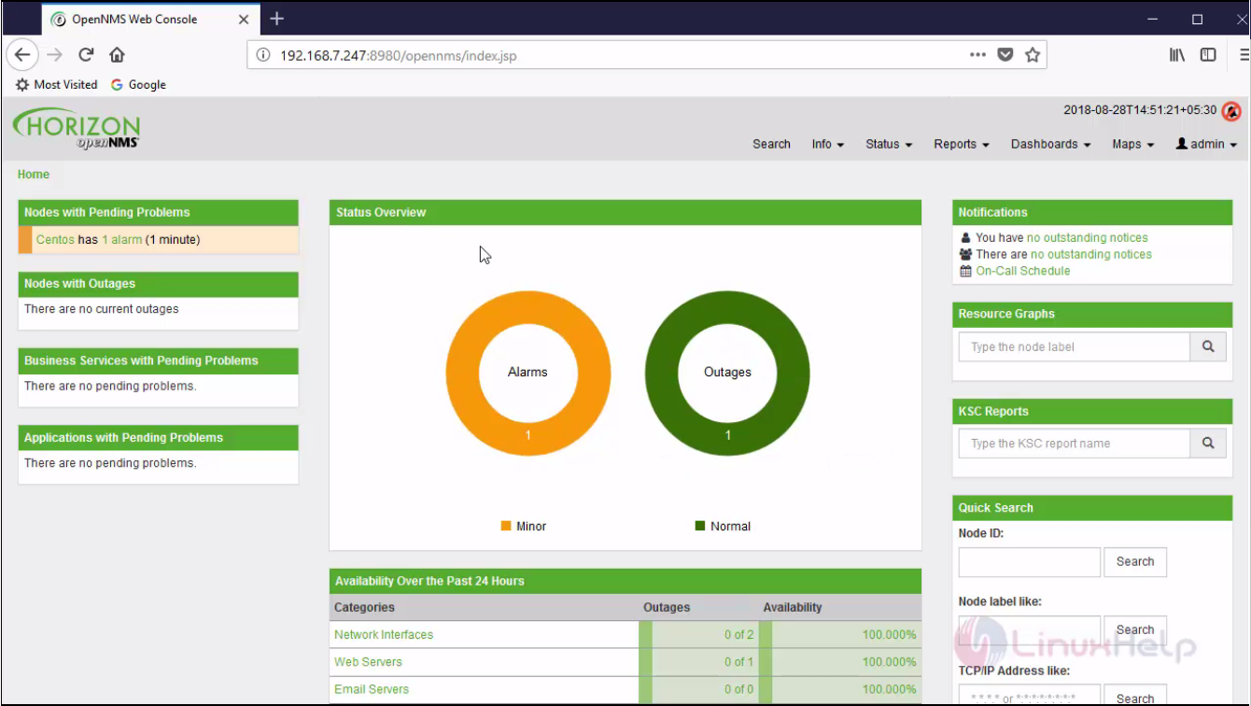Click the Home breadcrumb link
The width and height of the screenshot is (1251, 706).
point(34,174)
